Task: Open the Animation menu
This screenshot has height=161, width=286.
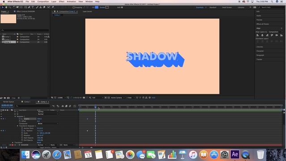Action: (x=71, y=1)
